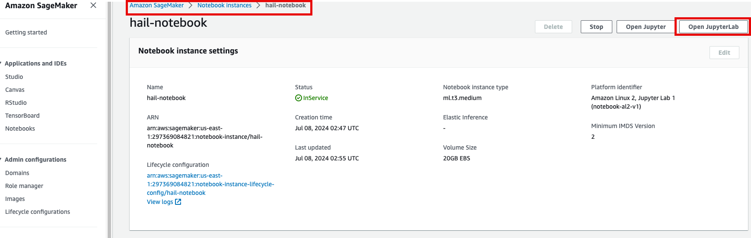The height and width of the screenshot is (238, 751).
Task: Select the 20GB EBS volume size value
Action: pos(456,158)
